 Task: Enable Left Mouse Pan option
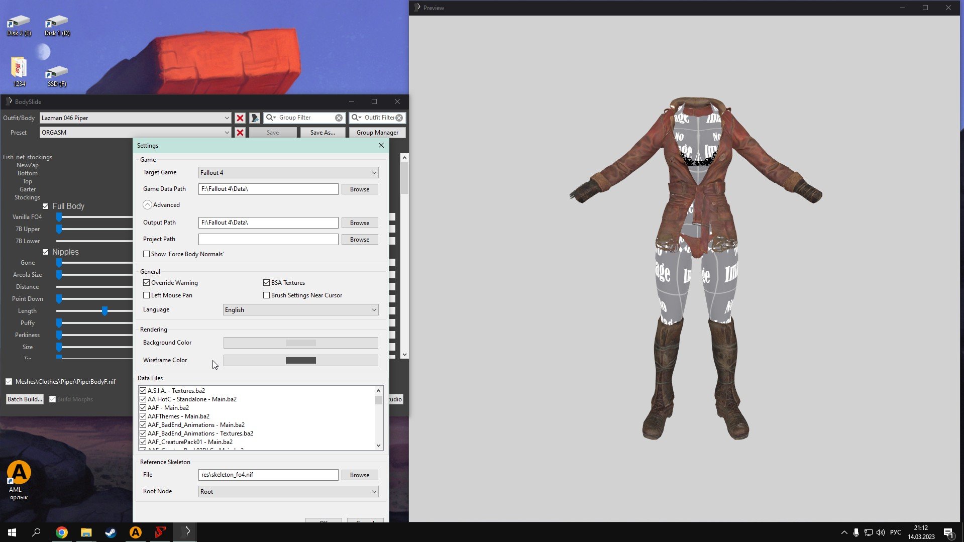[x=147, y=295]
